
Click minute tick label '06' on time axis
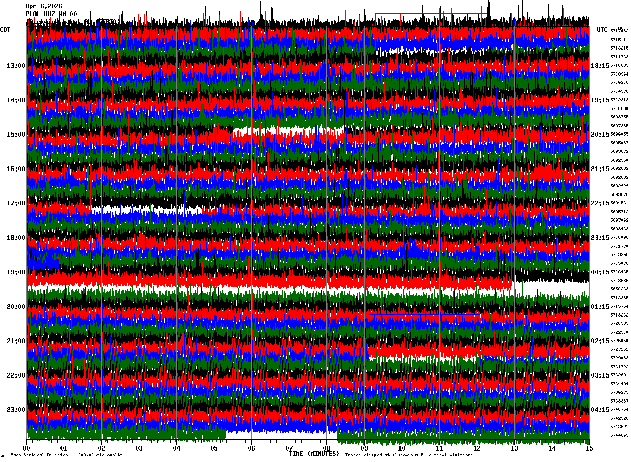(251, 448)
